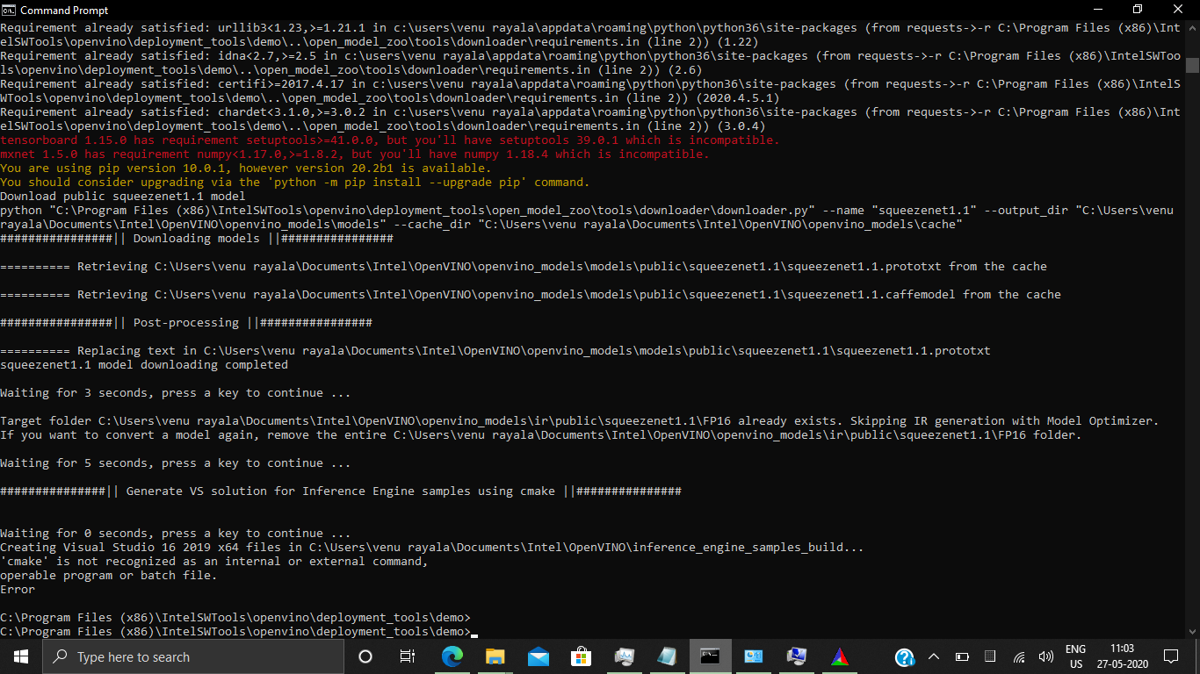Click the 'Post-processing' banner line
Screen dimensions: 1200x674
click(x=186, y=323)
